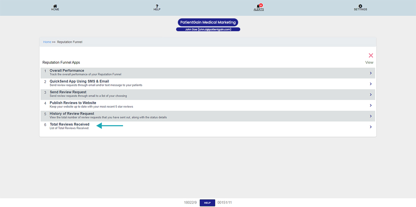
Task: Close the view using the pink X icon
Action: coord(371,55)
